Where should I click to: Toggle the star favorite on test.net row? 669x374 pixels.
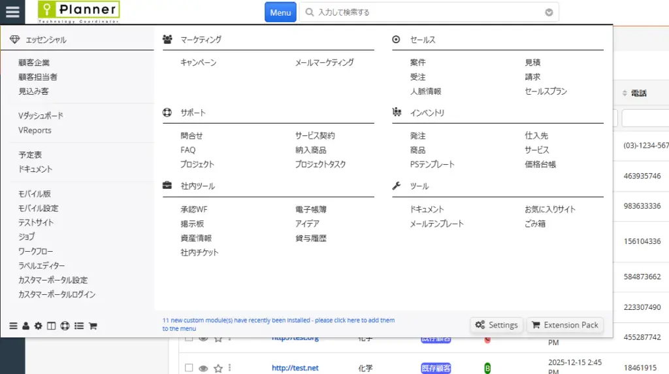pyautogui.click(x=218, y=368)
